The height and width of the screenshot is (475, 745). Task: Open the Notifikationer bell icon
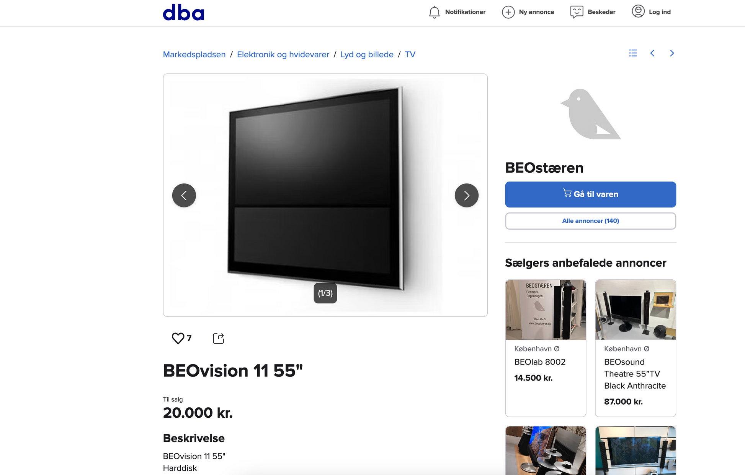pos(434,12)
